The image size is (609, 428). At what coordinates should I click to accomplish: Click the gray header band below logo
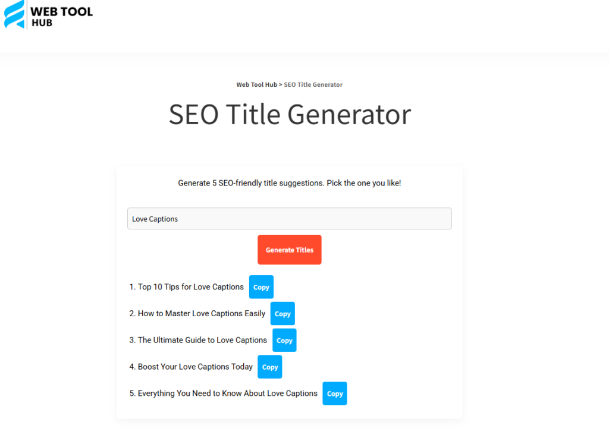(304, 59)
